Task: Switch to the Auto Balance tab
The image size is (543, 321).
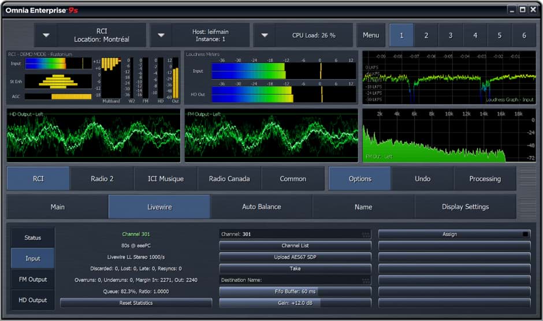Action: coord(262,207)
